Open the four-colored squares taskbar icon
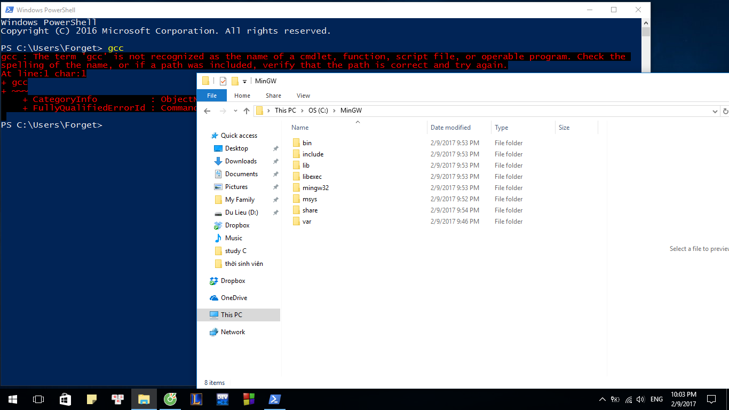The height and width of the screenshot is (410, 729). point(249,399)
